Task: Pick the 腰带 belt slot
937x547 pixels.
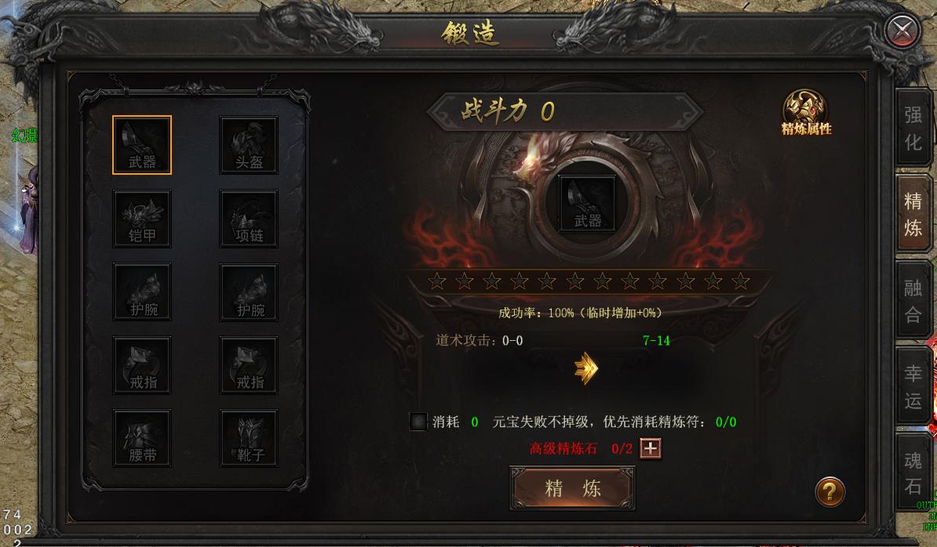Action: (142, 438)
